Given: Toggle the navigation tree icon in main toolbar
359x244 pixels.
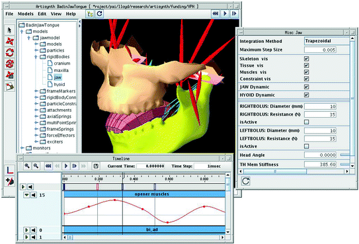Looking at the screenshot, I should click(x=90, y=14).
